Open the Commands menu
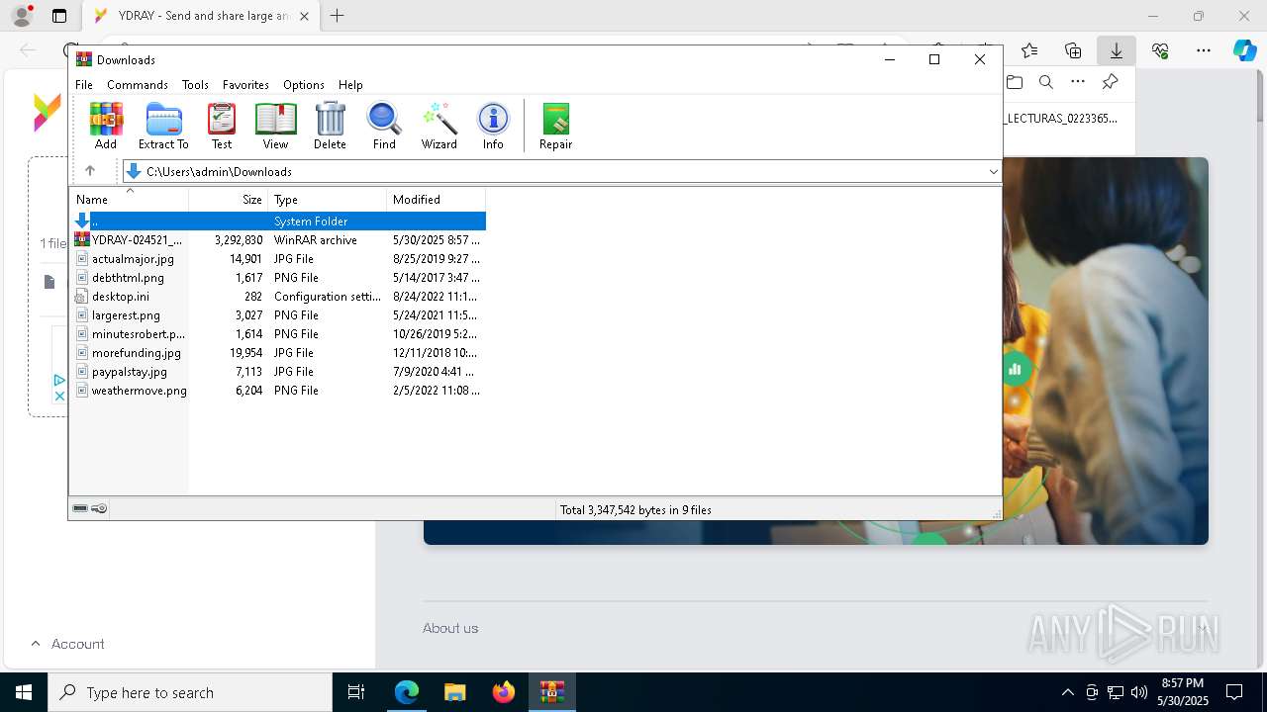Image resolution: width=1267 pixels, height=712 pixels. (138, 85)
